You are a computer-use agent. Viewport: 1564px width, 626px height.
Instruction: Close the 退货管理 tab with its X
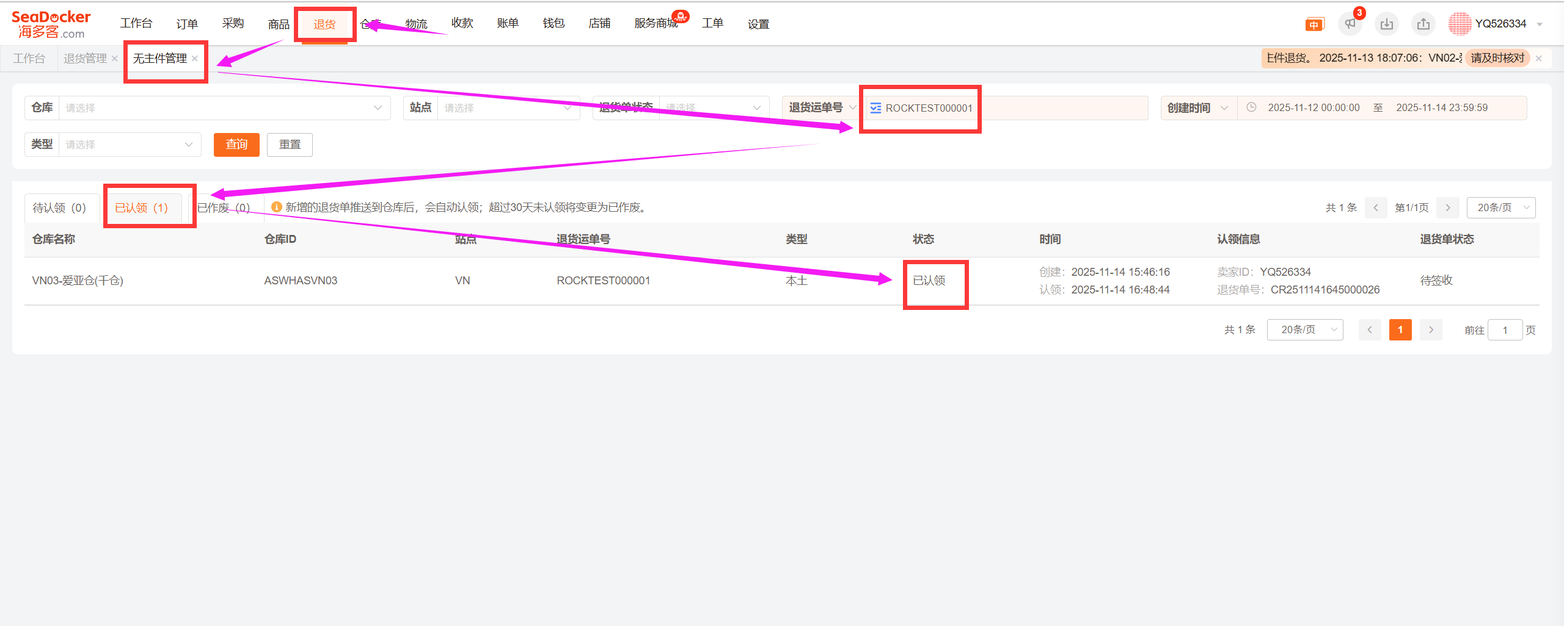[114, 59]
